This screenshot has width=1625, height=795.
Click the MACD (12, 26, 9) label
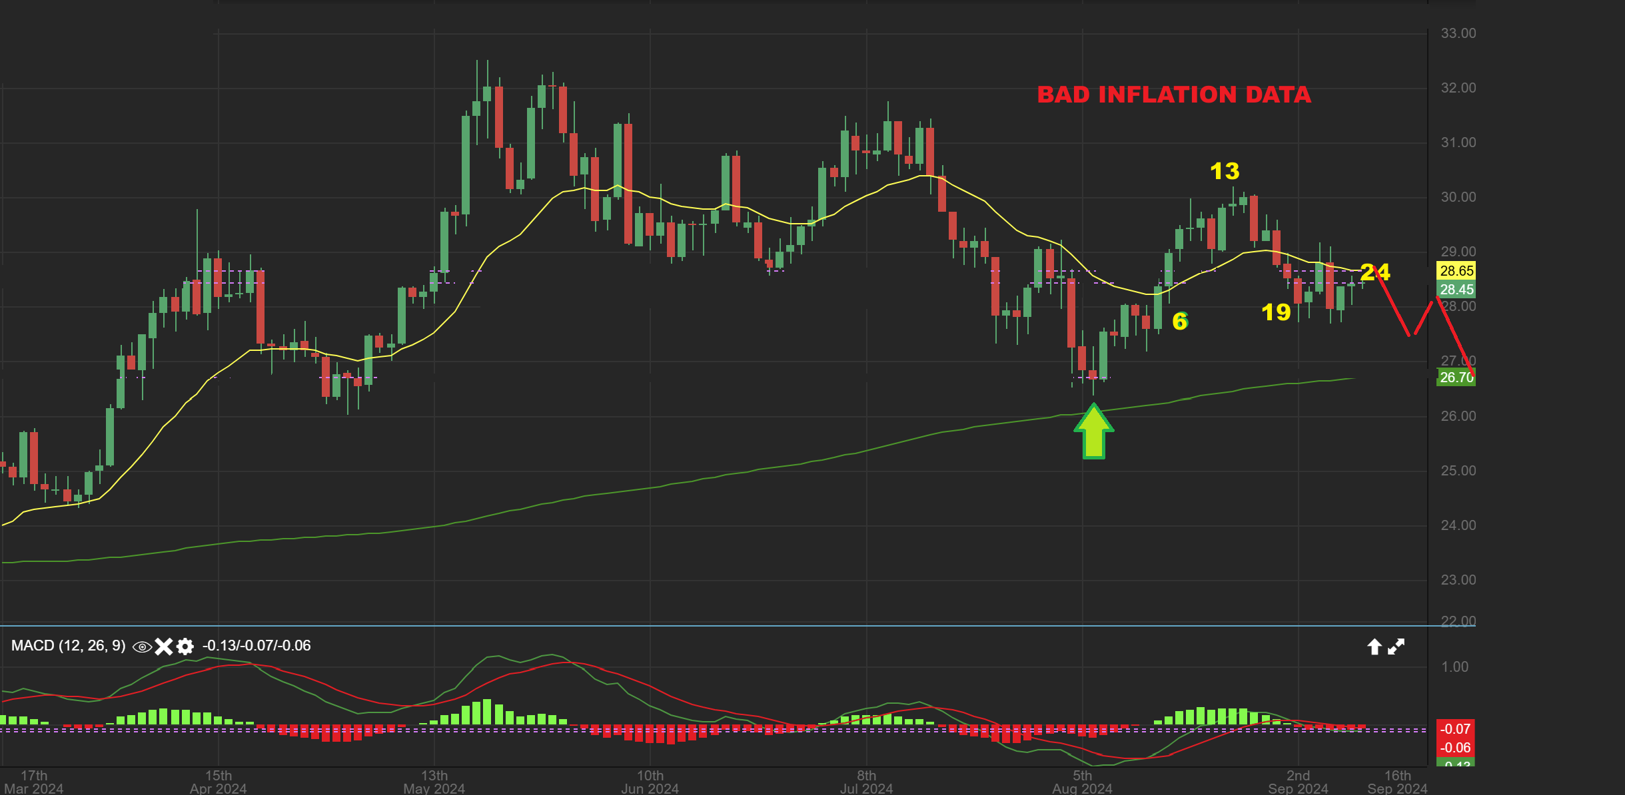(68, 646)
